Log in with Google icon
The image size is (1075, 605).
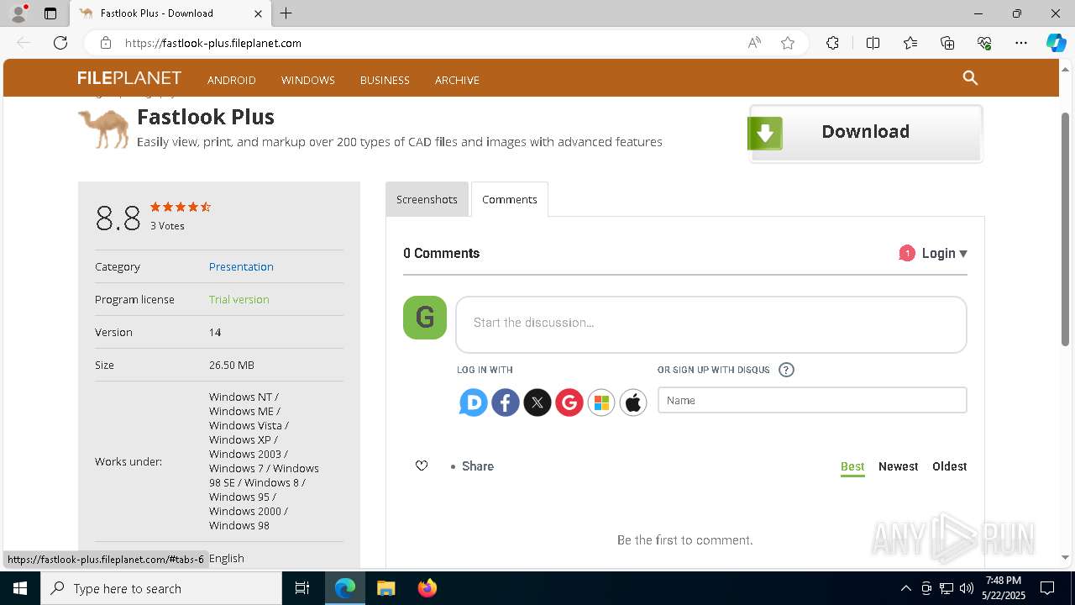(569, 403)
